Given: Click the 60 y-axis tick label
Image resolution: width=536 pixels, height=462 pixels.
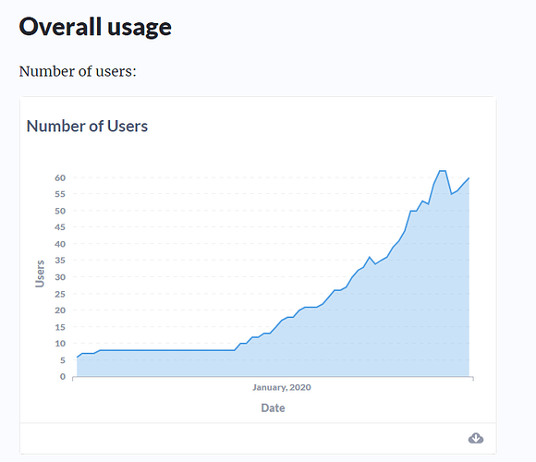Looking at the screenshot, I should pos(60,177).
